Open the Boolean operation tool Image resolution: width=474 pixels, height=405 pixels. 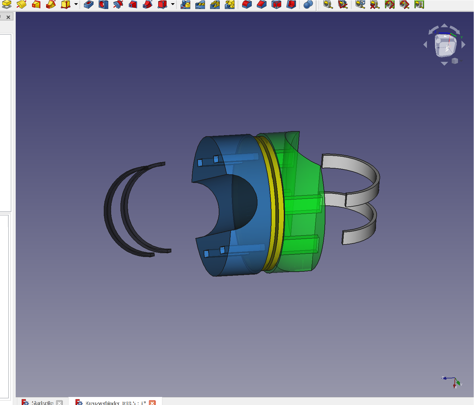coord(308,4)
